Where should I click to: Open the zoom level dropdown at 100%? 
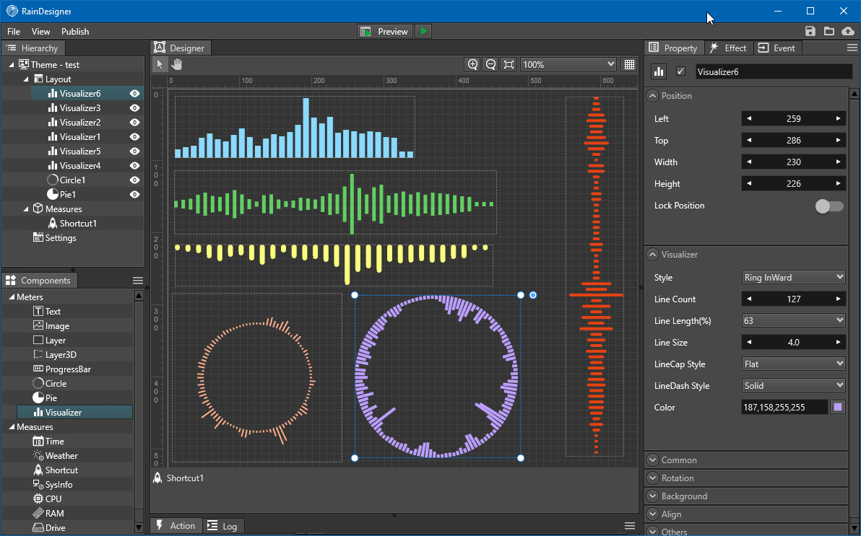click(x=568, y=64)
